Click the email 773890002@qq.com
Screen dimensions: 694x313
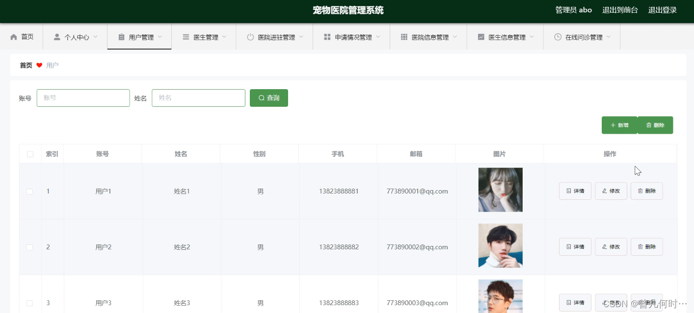click(x=417, y=247)
